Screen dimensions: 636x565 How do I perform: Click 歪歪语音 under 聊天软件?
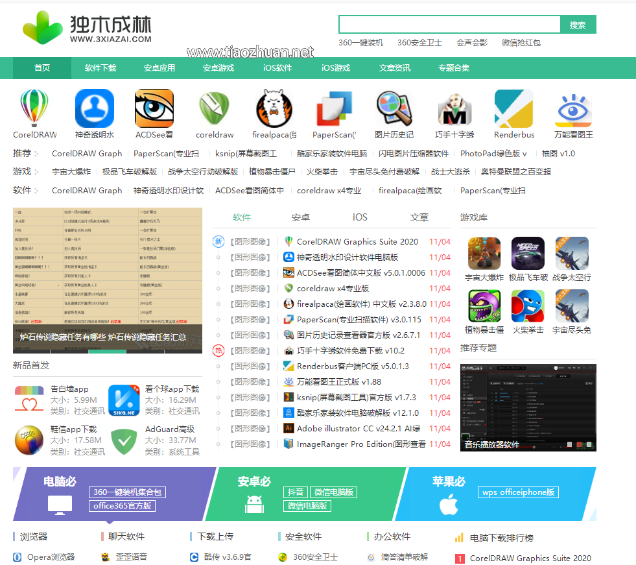coord(132,557)
